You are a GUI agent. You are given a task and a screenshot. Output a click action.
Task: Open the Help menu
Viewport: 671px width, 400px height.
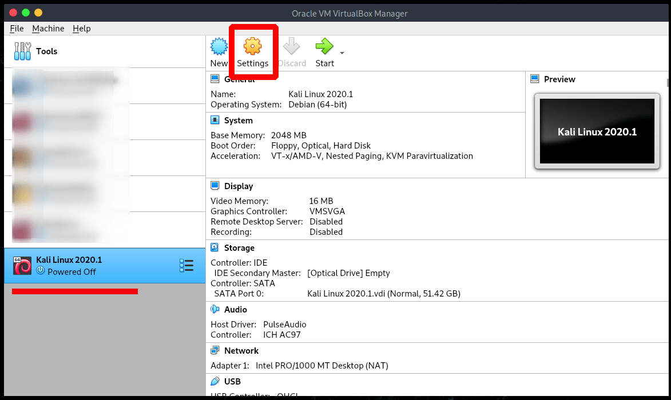(x=81, y=29)
